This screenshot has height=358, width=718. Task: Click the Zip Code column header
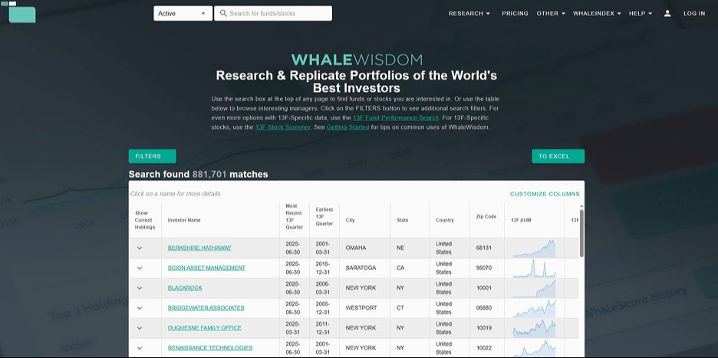(x=486, y=216)
